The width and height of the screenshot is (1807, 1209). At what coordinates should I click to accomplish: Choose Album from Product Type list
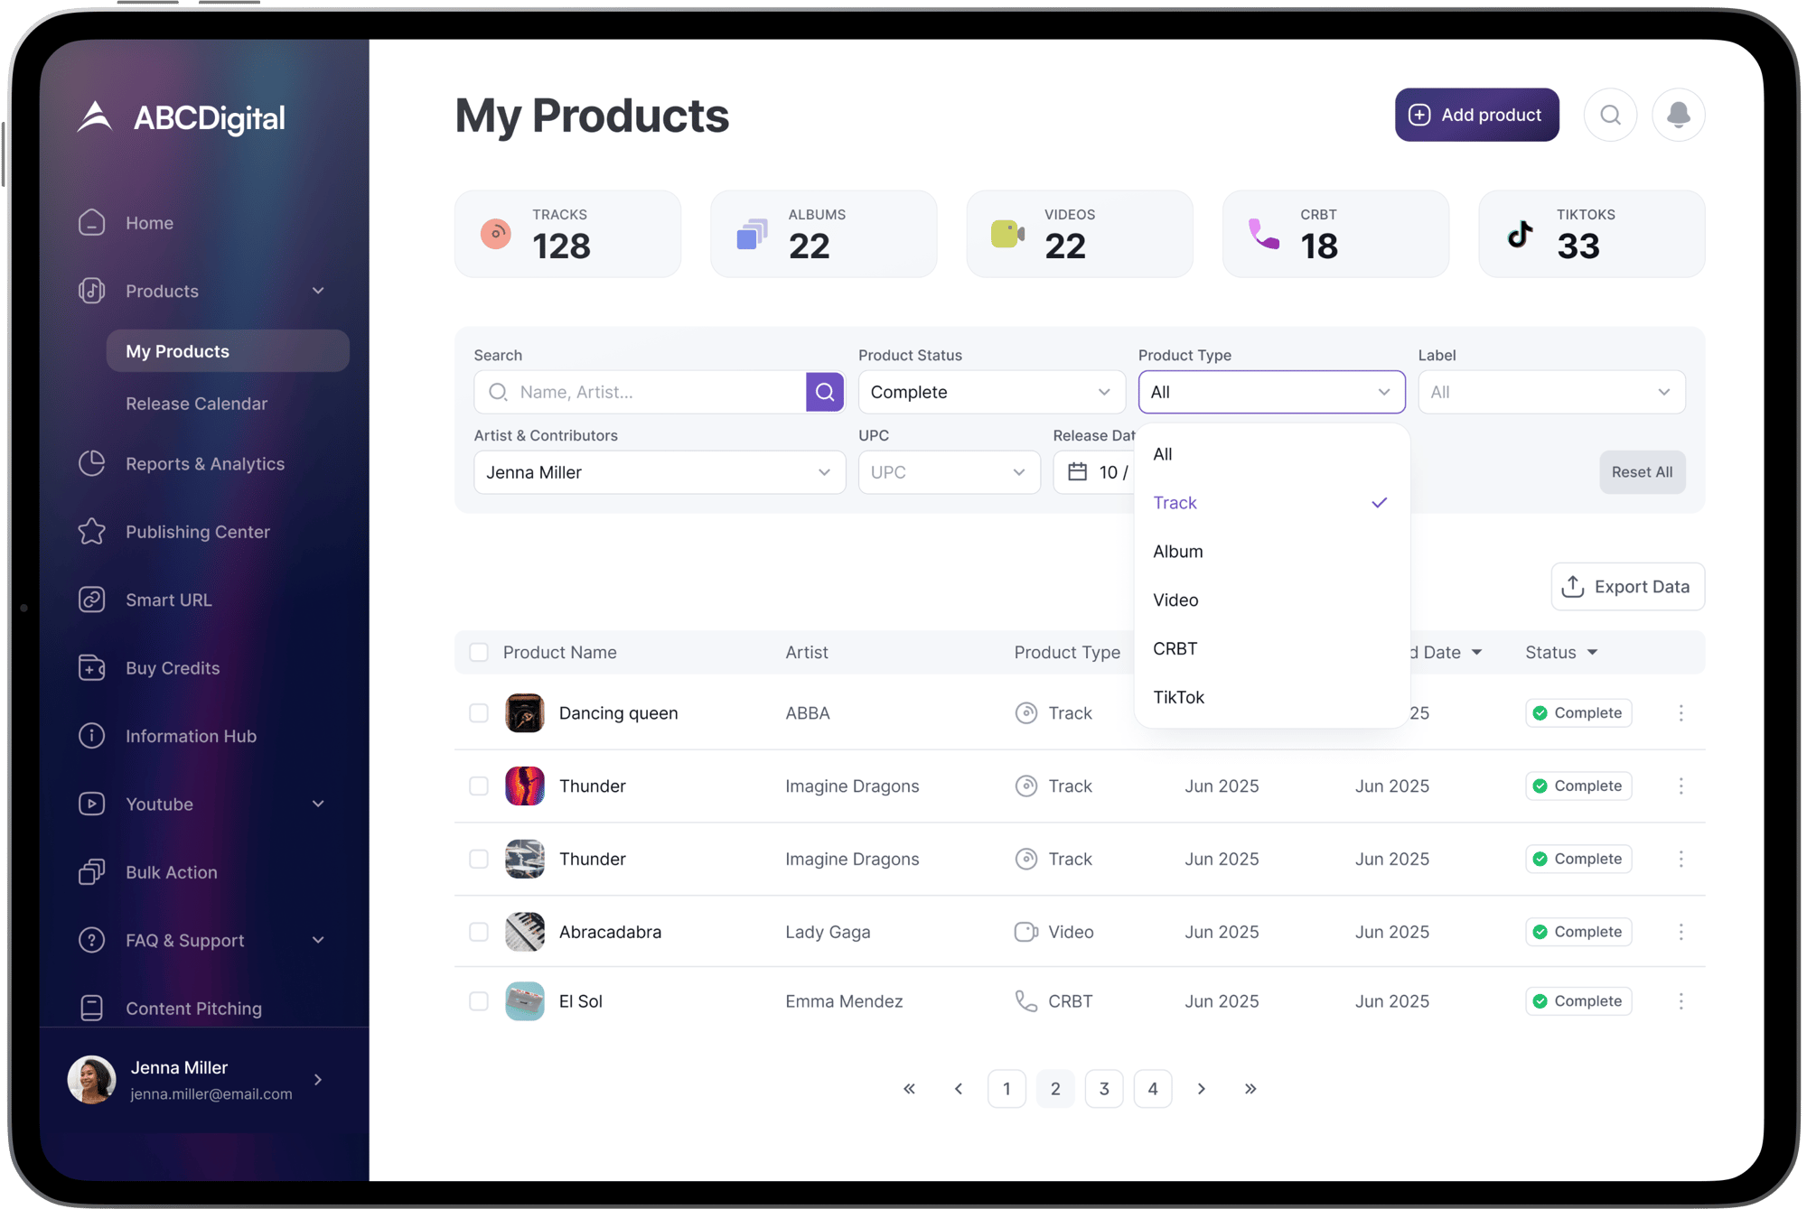tap(1178, 552)
